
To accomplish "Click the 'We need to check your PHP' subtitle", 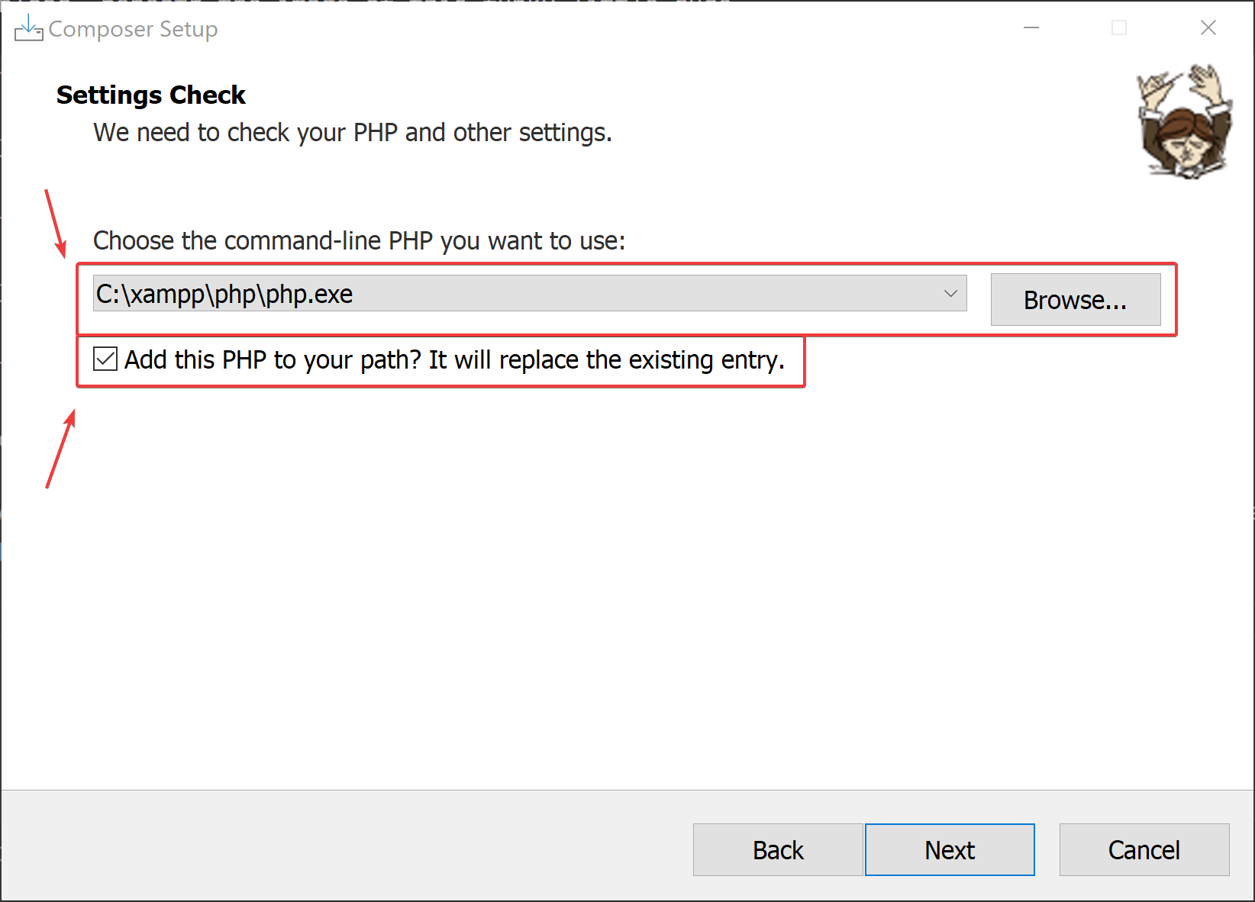I will click(352, 133).
